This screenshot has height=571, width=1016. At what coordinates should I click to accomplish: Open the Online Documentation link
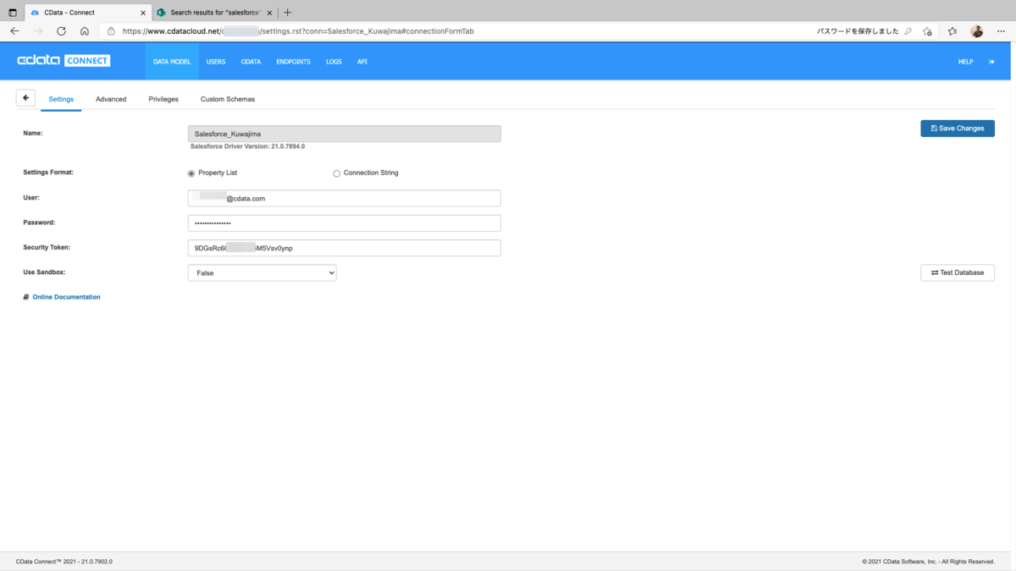[x=66, y=297]
